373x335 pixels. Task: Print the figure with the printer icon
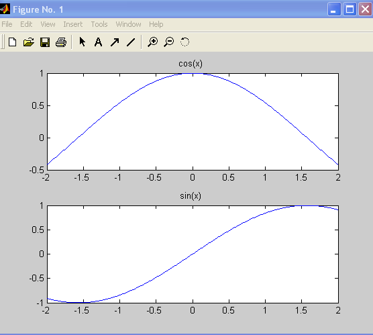click(x=61, y=42)
